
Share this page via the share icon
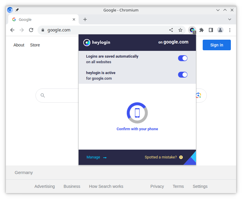(x=171, y=30)
